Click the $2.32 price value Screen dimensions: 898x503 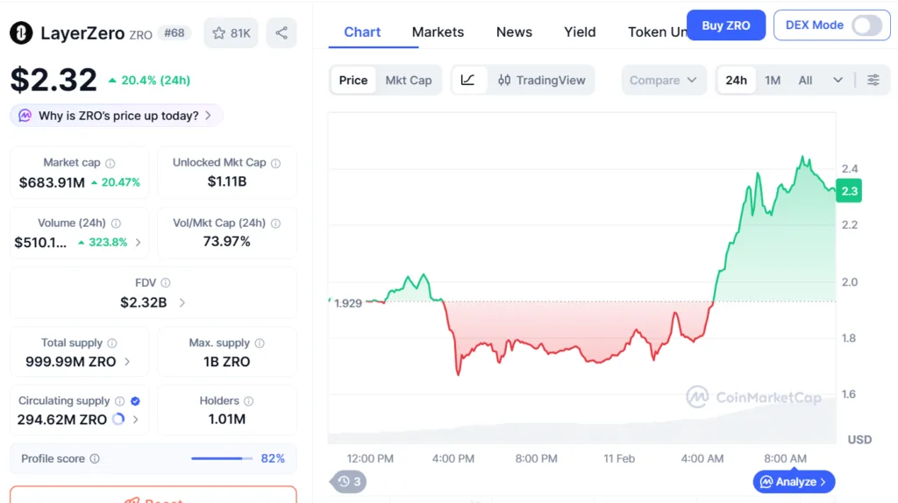coord(53,80)
